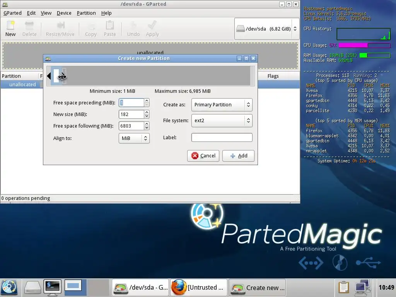Decrease Free space following value
The image size is (396, 297).
147,128
